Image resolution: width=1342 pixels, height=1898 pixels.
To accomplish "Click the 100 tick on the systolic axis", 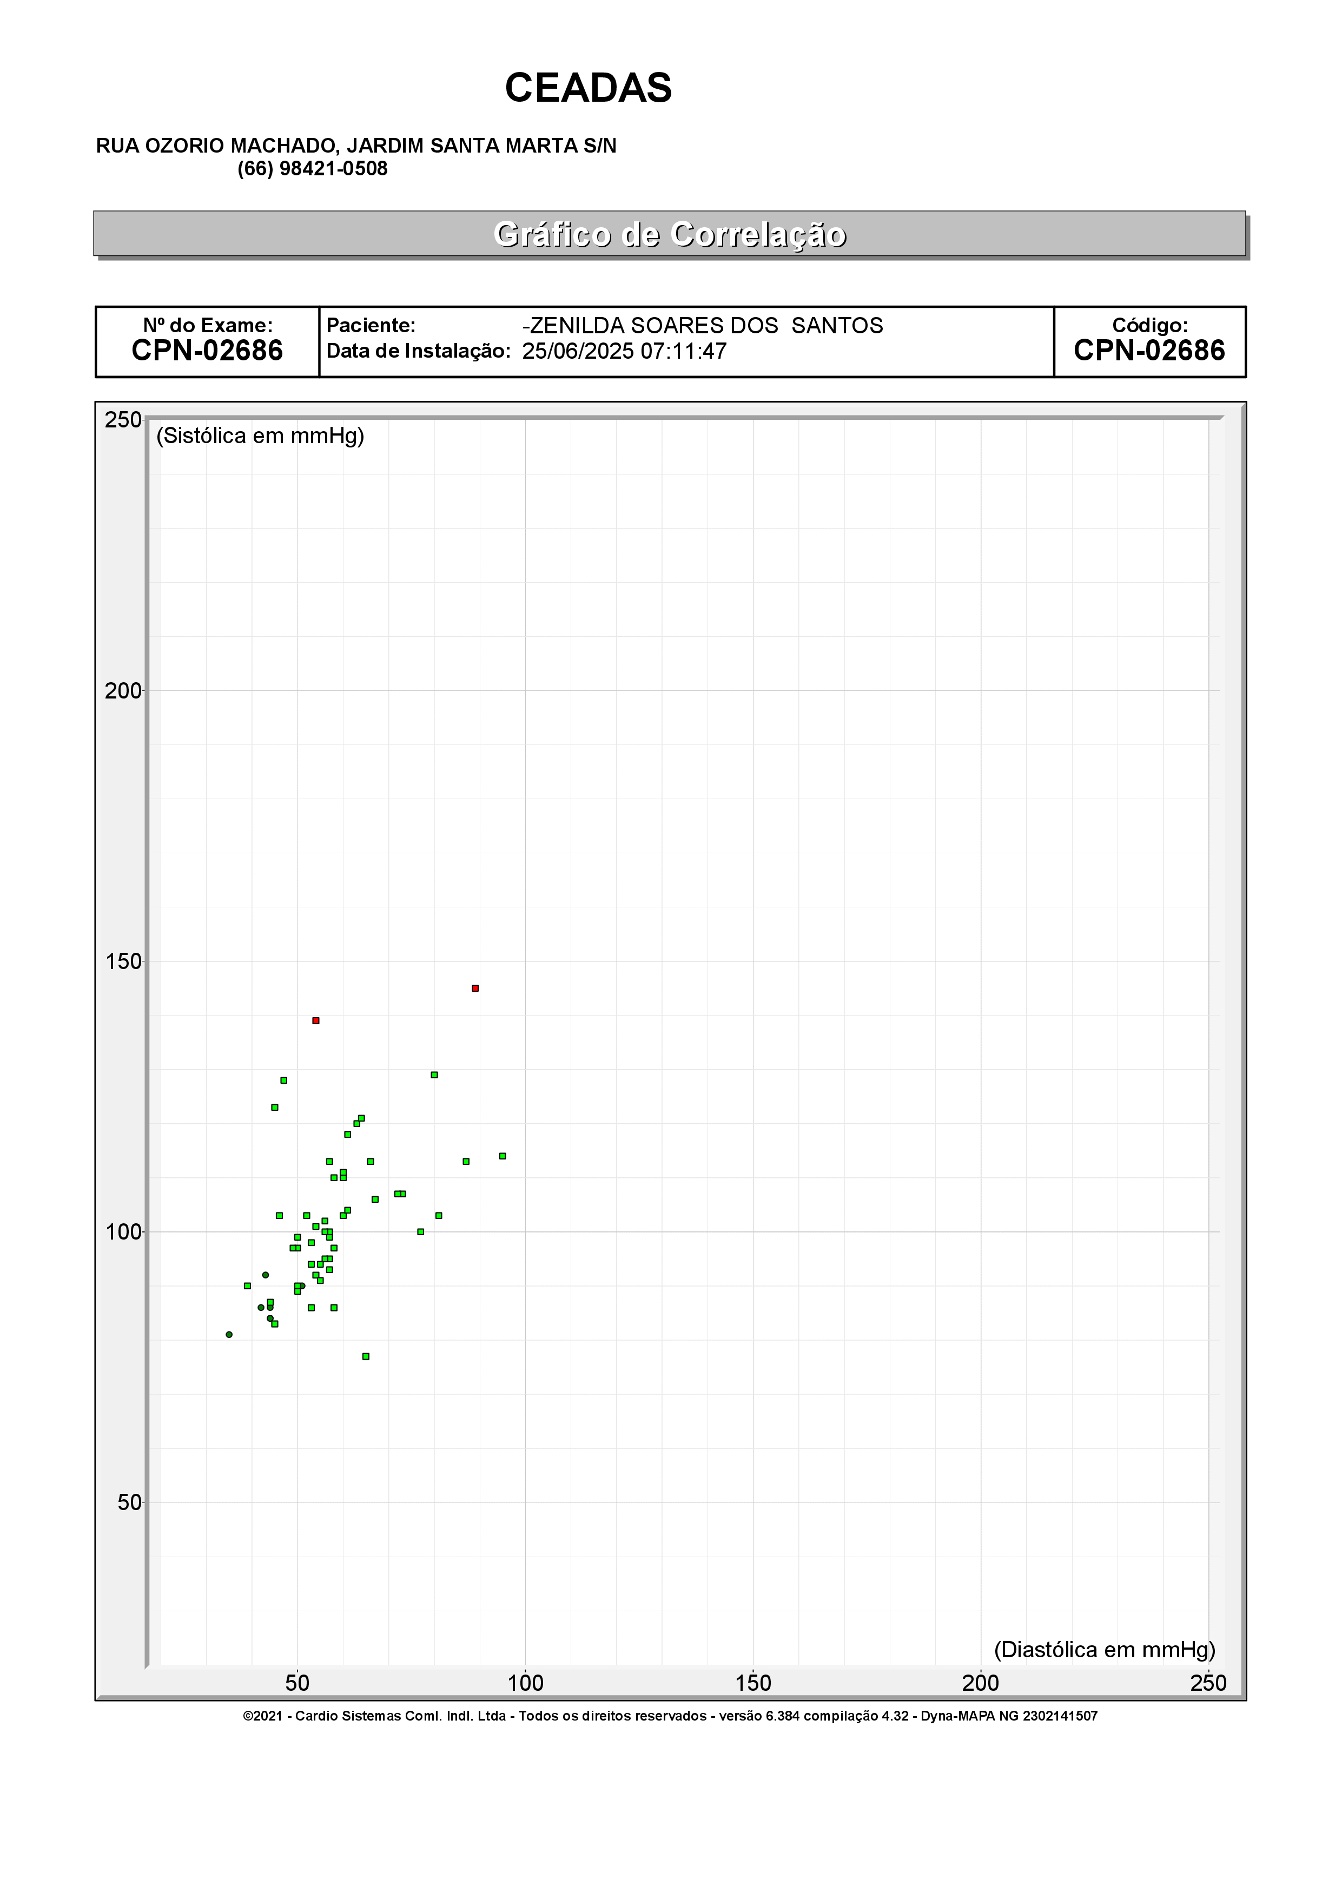I will tap(123, 1232).
